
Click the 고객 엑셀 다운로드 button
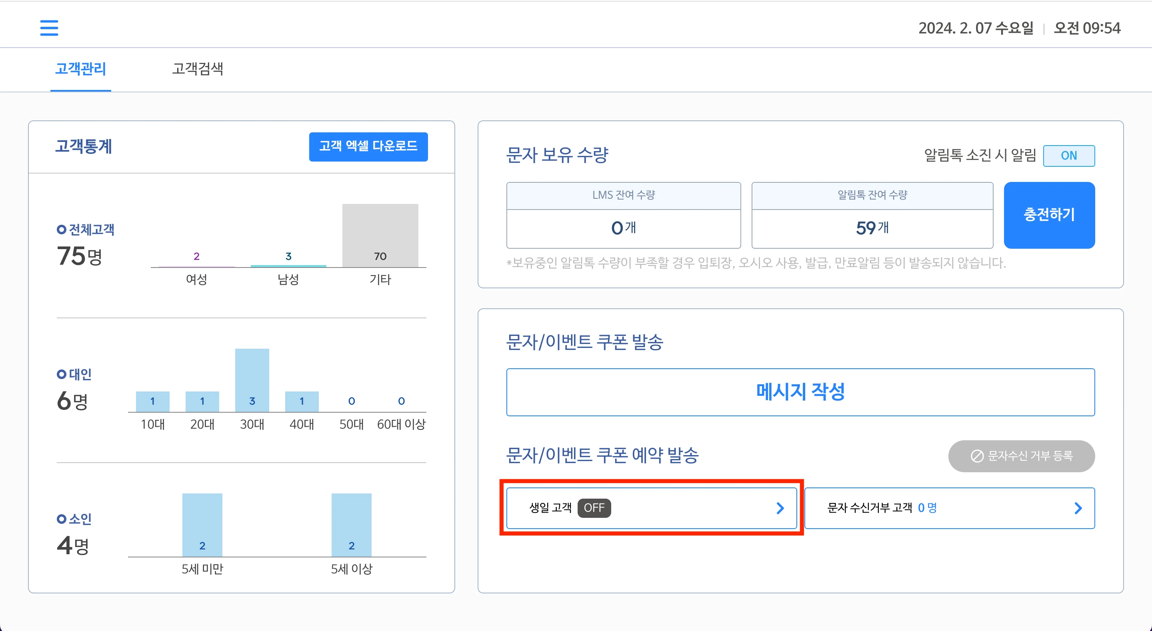[x=368, y=147]
